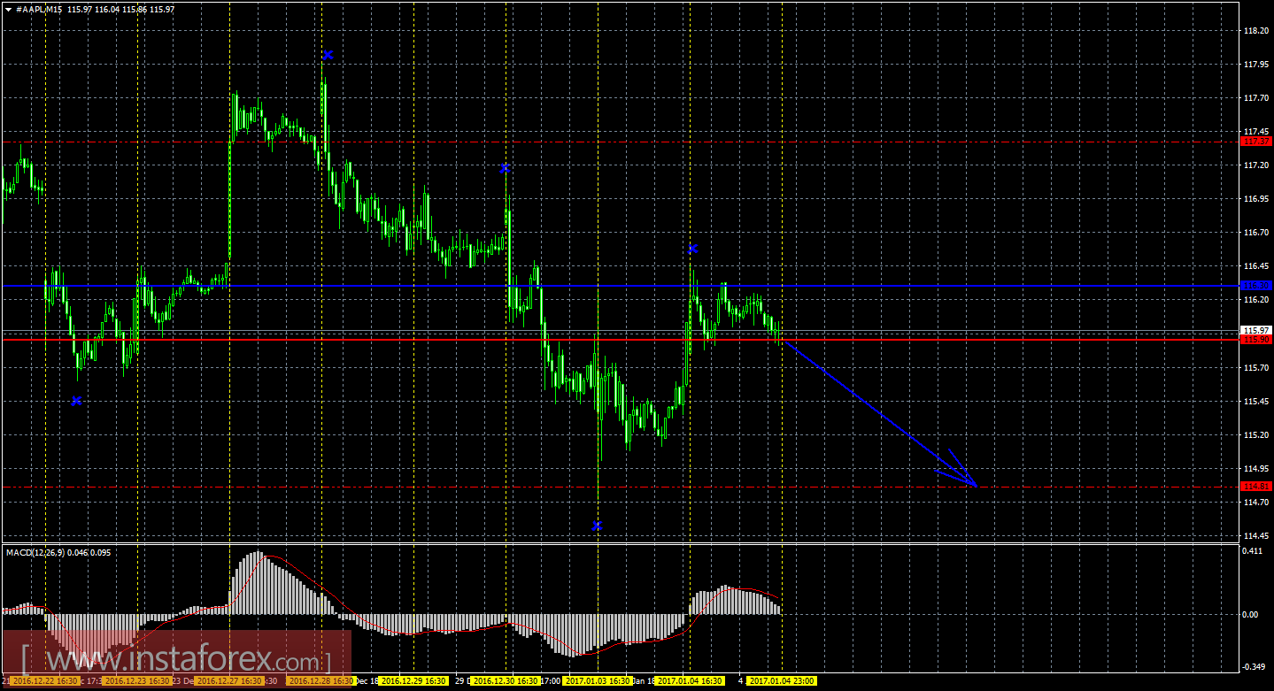Viewport: 1274px width, 691px height.
Task: Click the blue 116.30 price level label
Action: pyautogui.click(x=1256, y=285)
